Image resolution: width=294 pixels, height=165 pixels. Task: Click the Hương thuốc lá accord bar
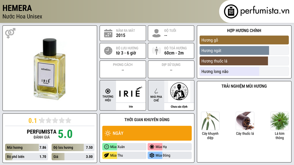click(244, 61)
